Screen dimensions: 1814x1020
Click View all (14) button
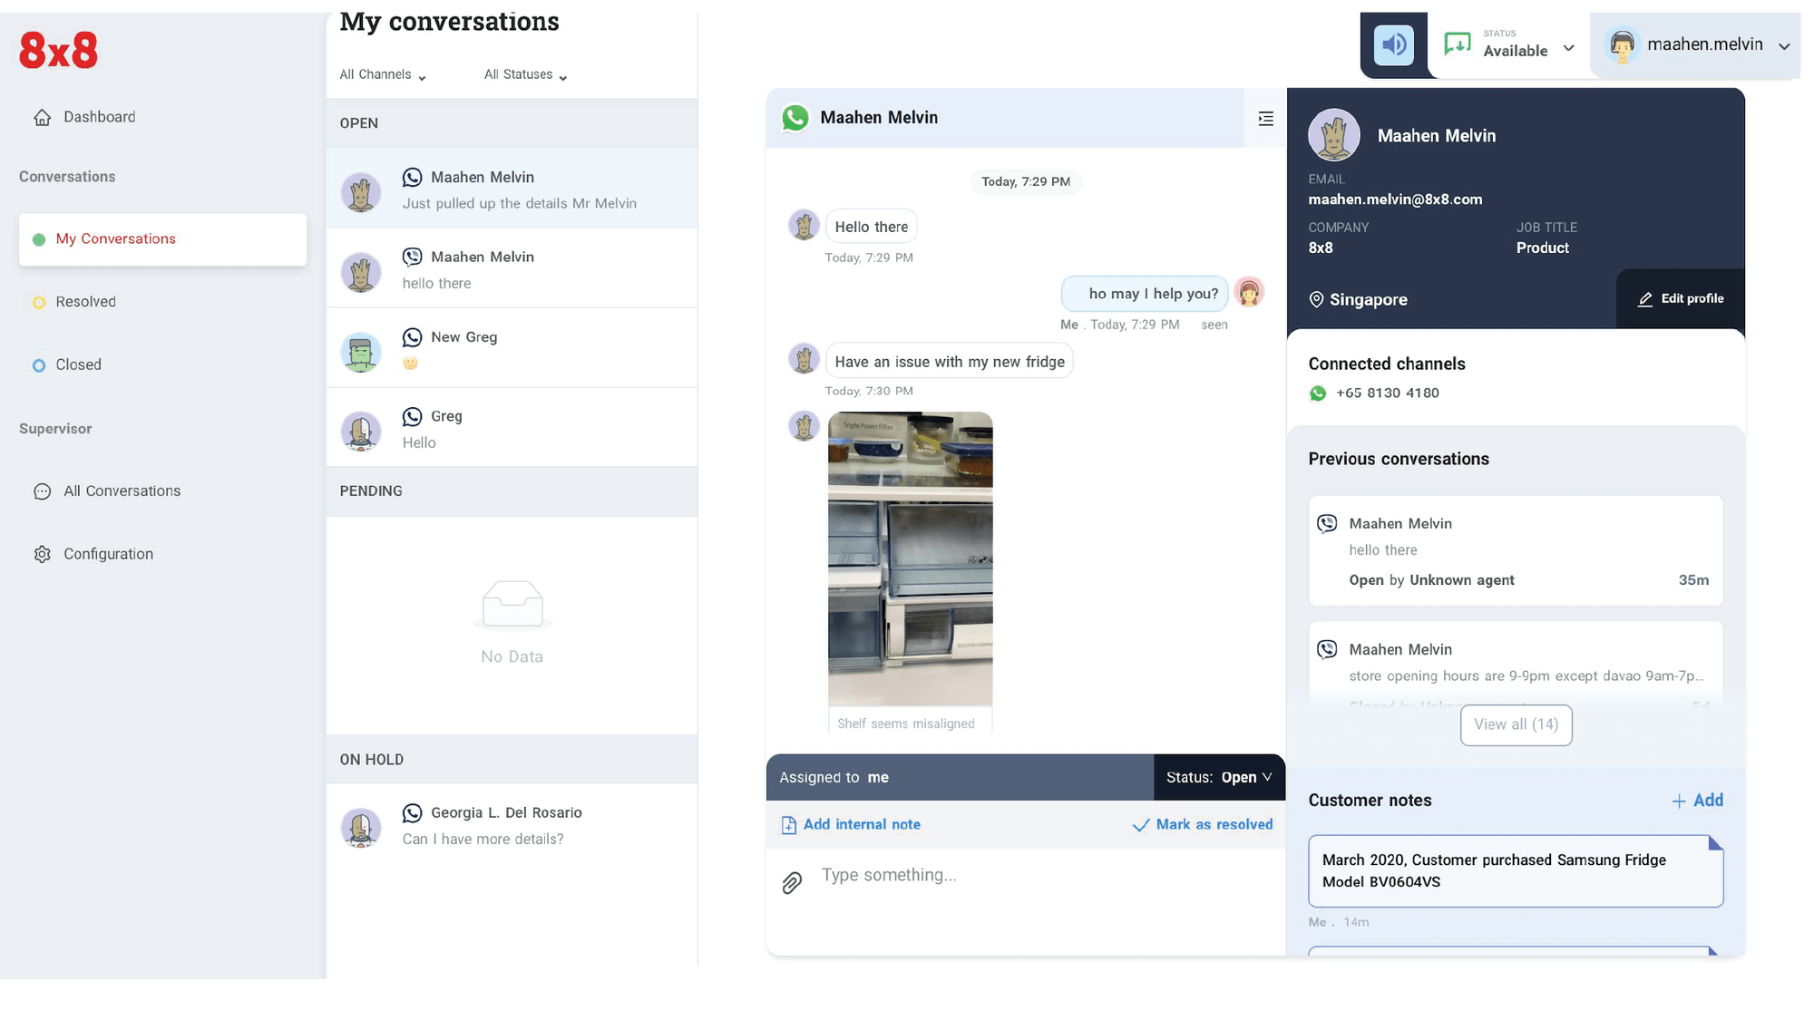1516,724
